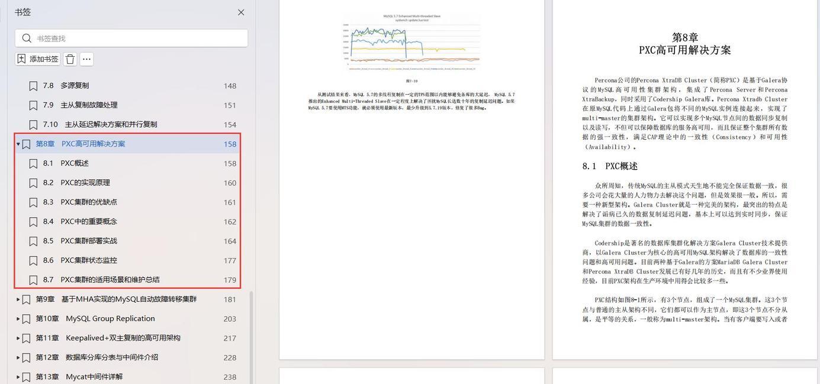Expand 第12章 数据库分库分表 chapter arrow
Viewport: 820px width, 384px height.
(x=18, y=358)
